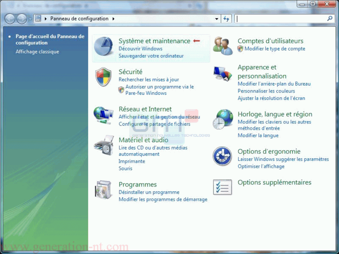
Task: Open the Programmes category heading
Action: coord(138,184)
